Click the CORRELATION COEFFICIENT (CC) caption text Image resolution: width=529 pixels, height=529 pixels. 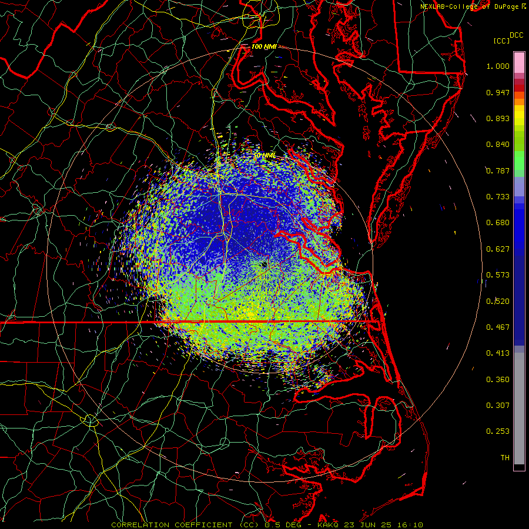click(x=185, y=525)
